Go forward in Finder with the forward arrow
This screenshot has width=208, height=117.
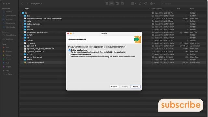[27, 4]
